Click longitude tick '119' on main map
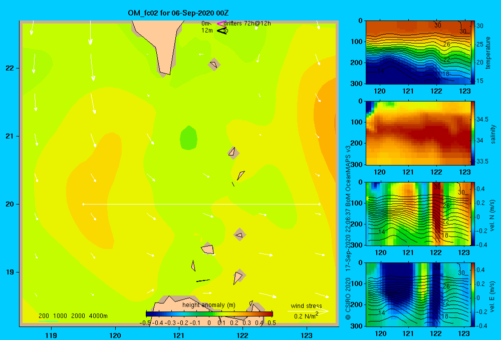The height and width of the screenshot is (340, 501). tap(51, 335)
